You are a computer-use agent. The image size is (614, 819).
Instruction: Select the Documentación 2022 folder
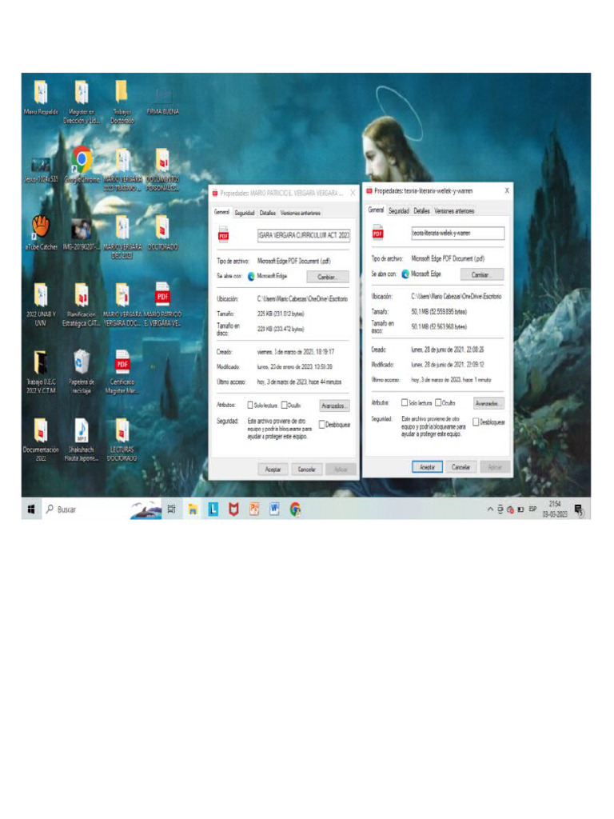point(41,440)
